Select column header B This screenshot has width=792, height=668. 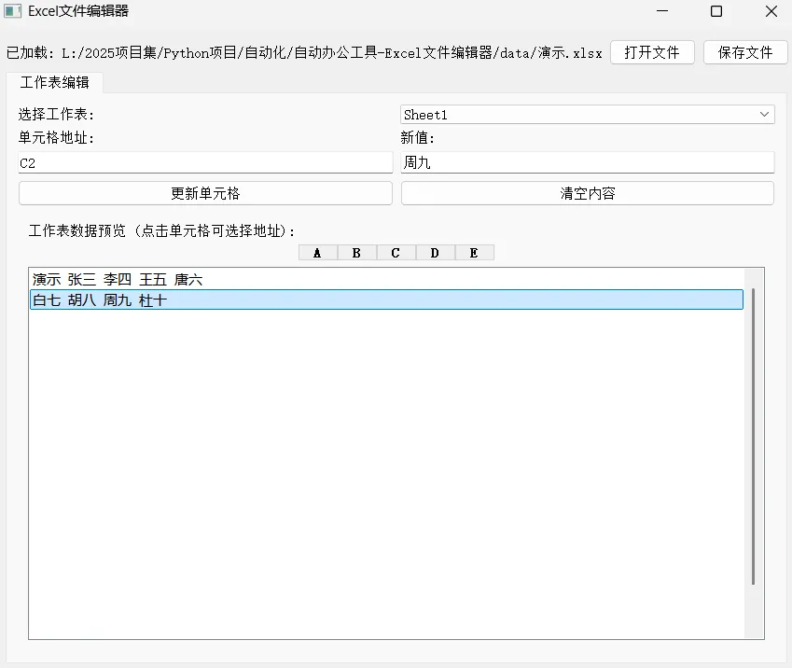coord(356,252)
